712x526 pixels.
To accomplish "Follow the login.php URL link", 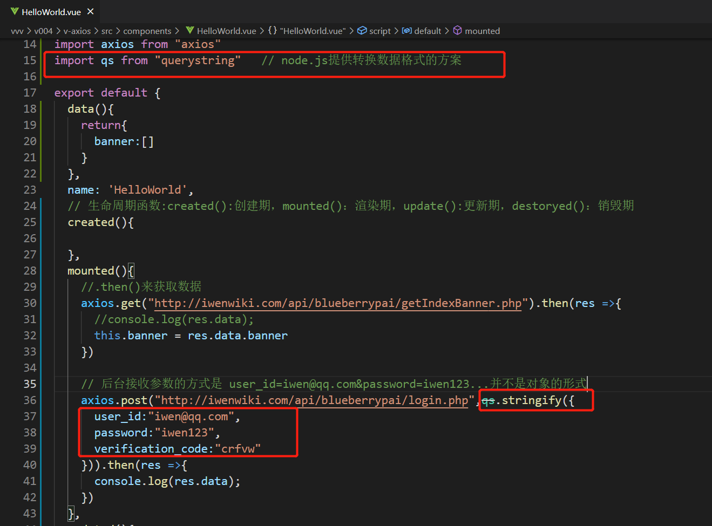I will (x=315, y=400).
